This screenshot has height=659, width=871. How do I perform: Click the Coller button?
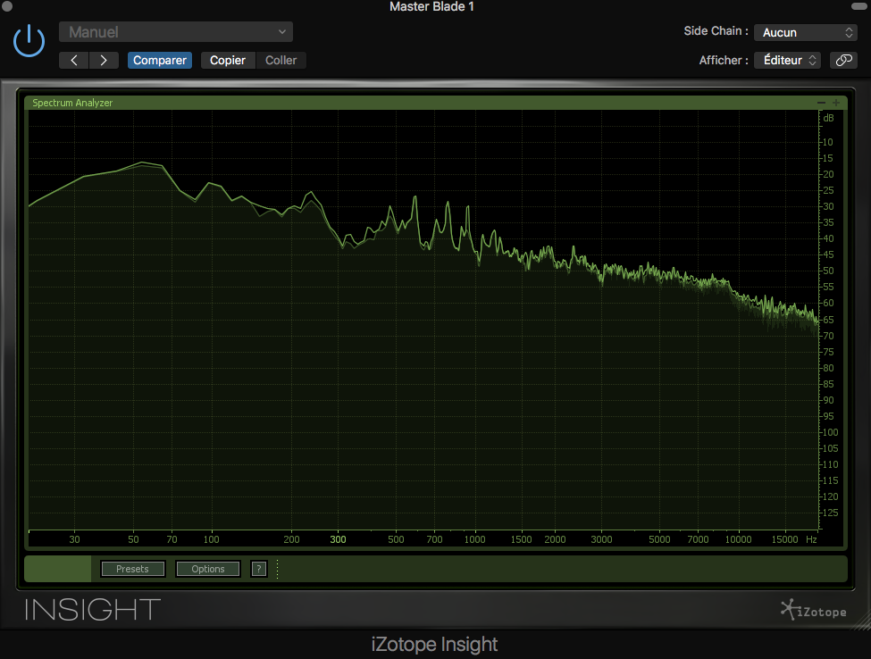(x=281, y=60)
